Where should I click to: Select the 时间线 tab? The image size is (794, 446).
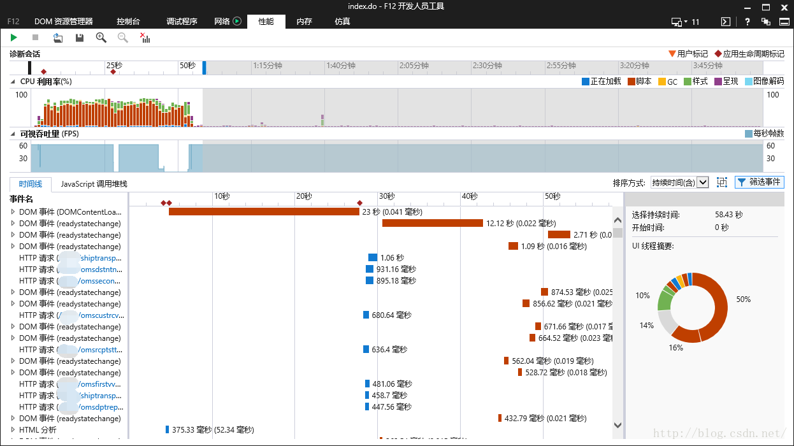(x=31, y=183)
